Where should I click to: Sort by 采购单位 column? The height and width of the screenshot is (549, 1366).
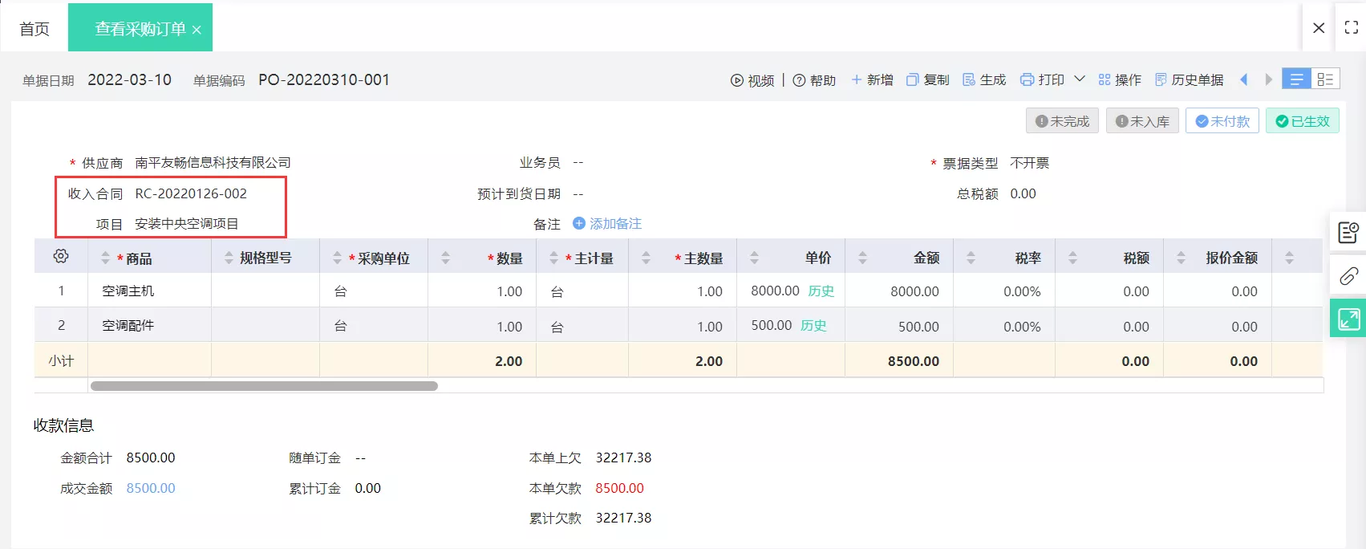tap(337, 258)
